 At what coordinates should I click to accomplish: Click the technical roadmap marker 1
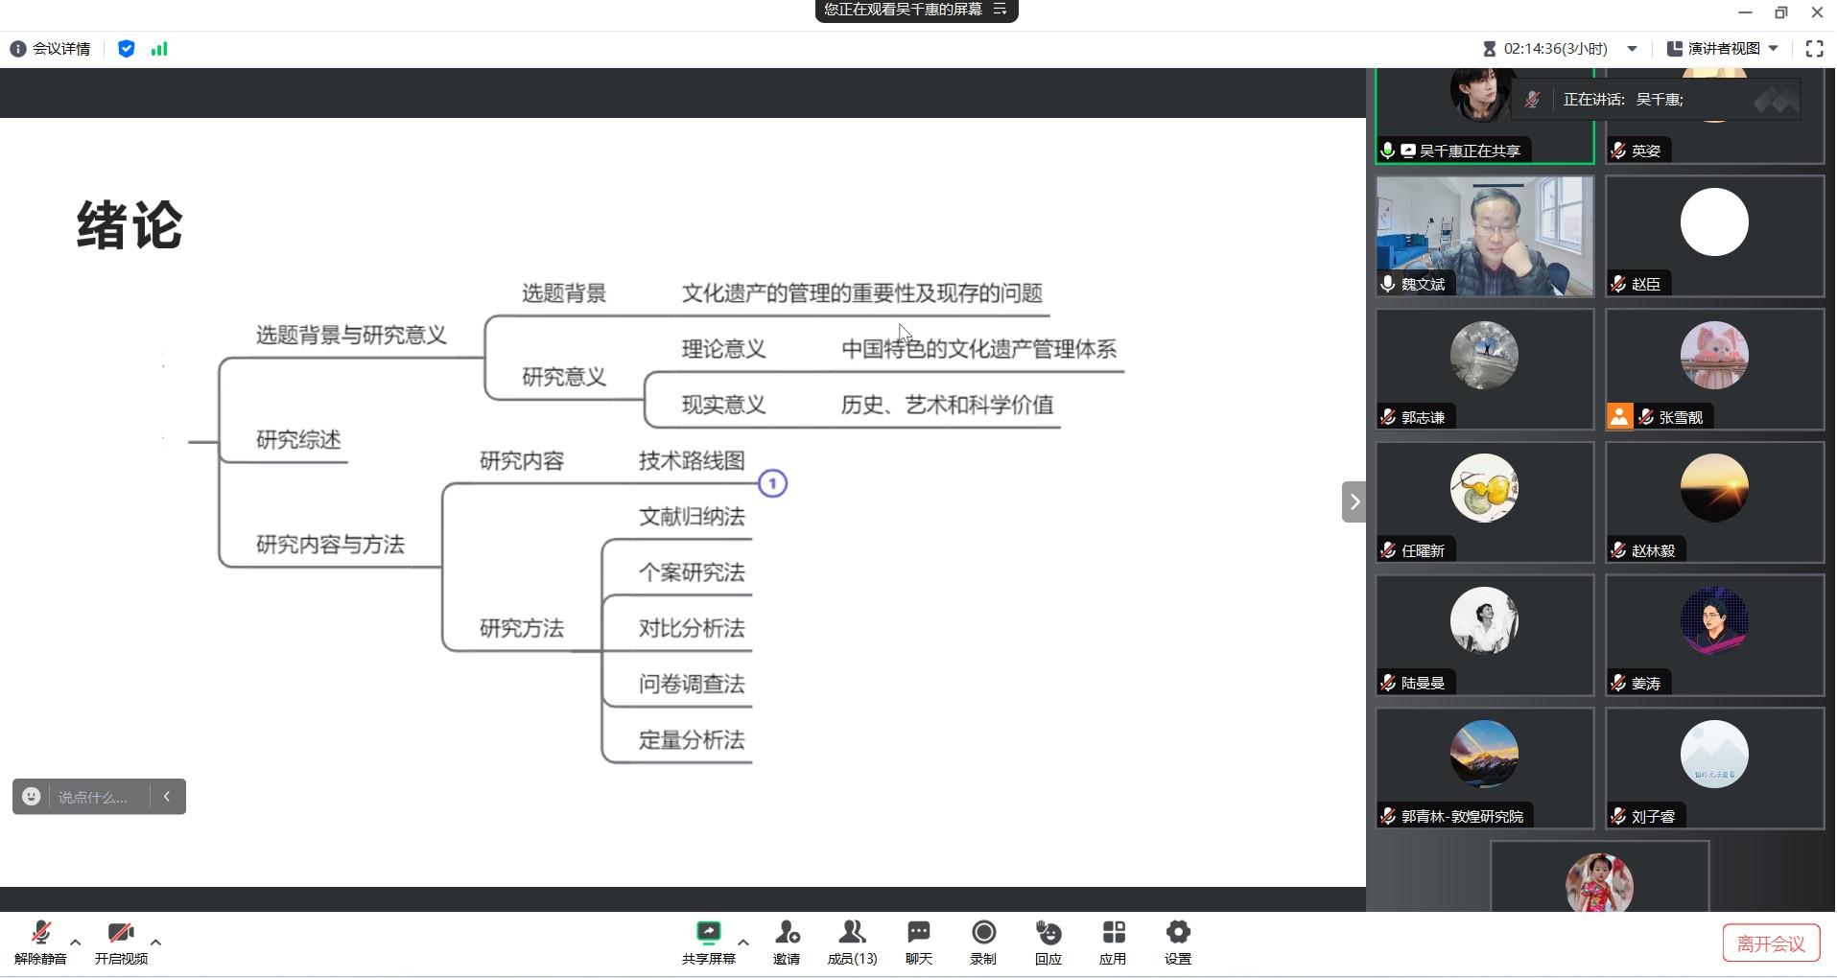pyautogui.click(x=773, y=483)
